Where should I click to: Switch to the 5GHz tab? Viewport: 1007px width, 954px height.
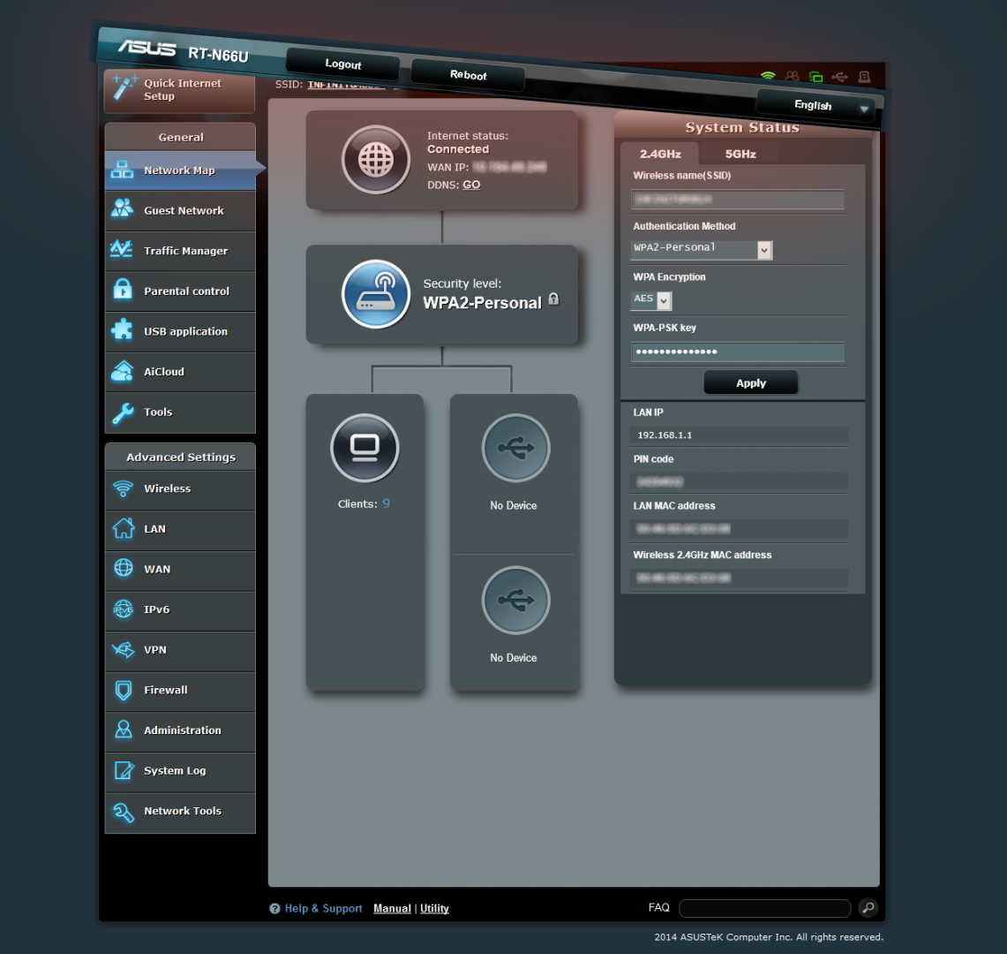point(740,154)
